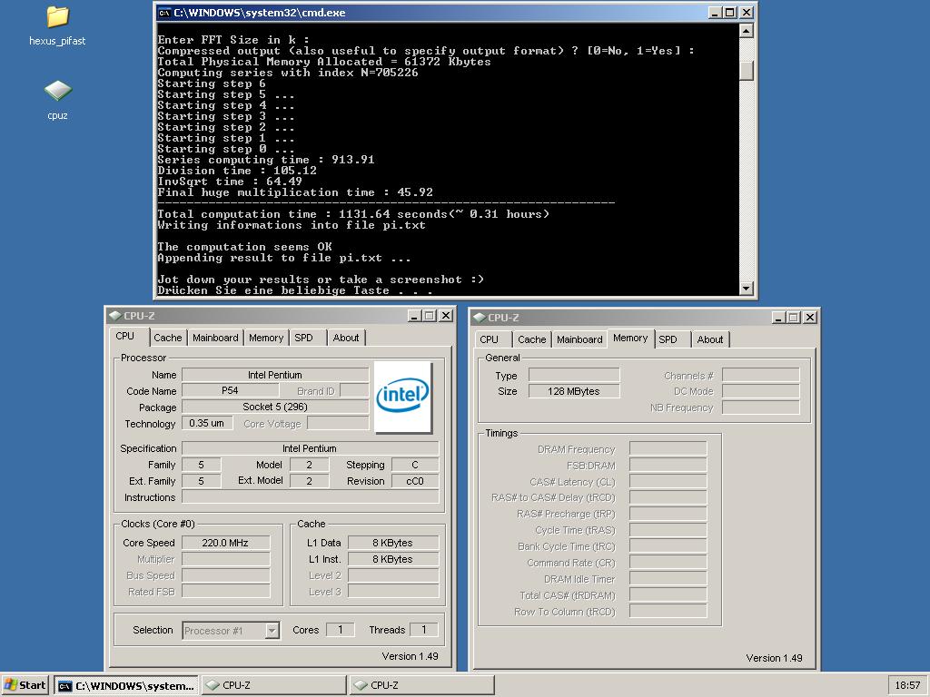Open About tab in right CPU-Z window
The width and height of the screenshot is (930, 697).
click(x=710, y=339)
